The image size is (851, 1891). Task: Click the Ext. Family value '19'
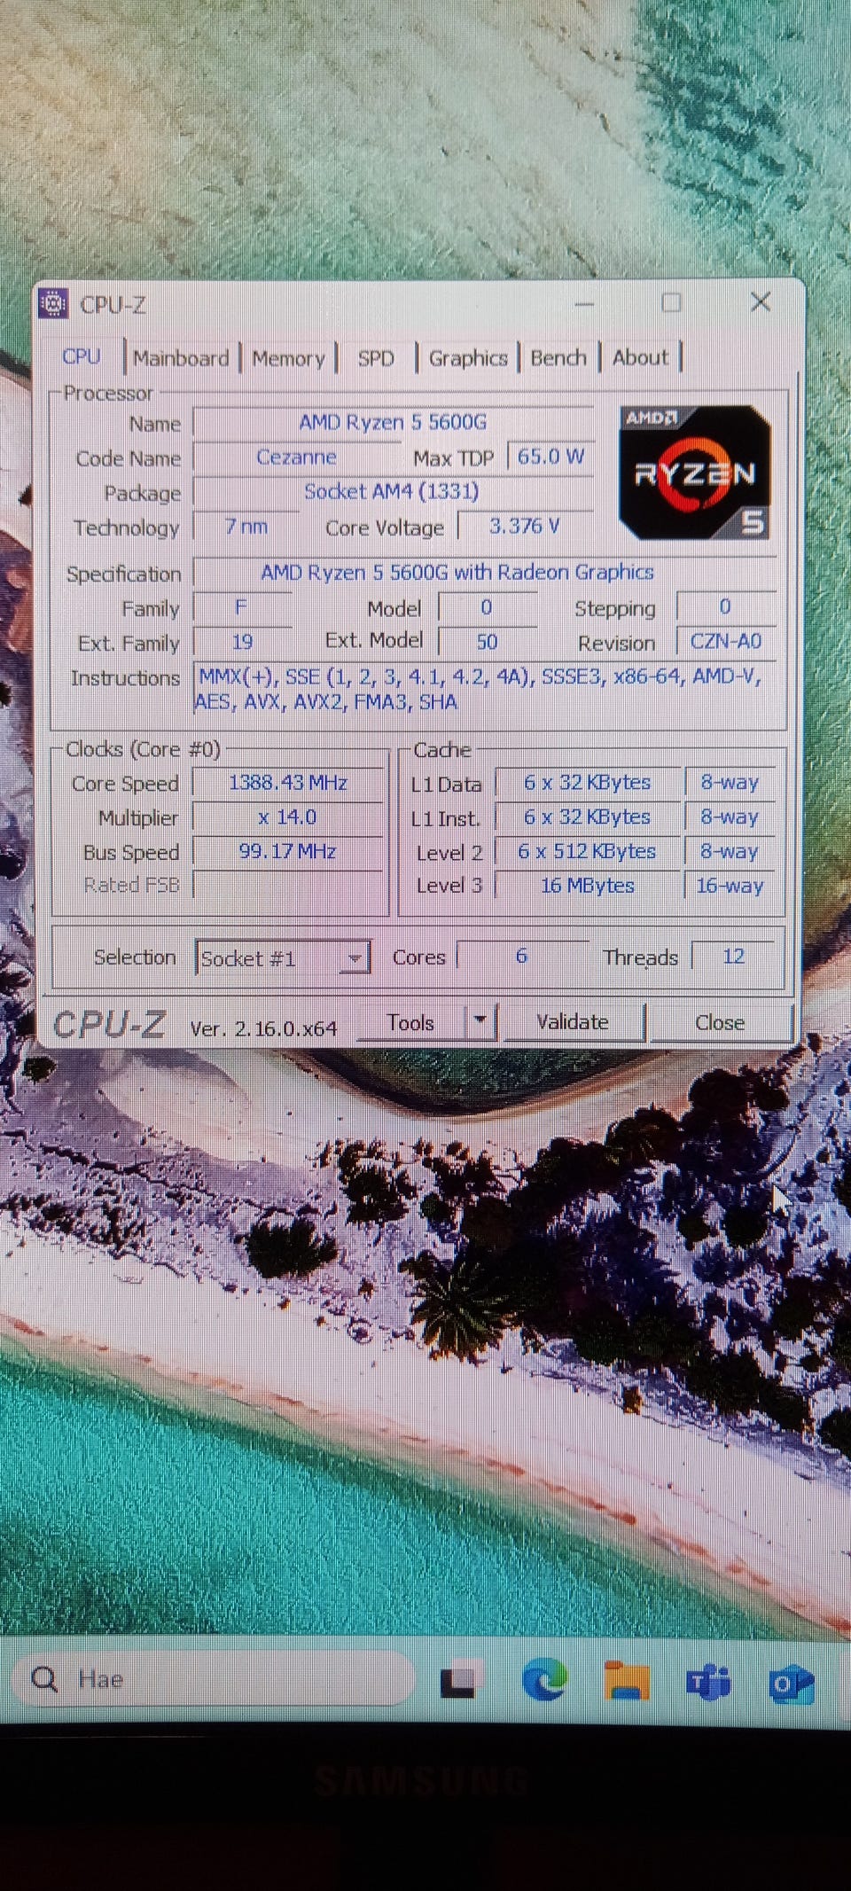pyautogui.click(x=243, y=642)
